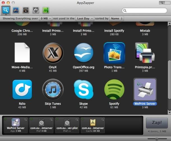This screenshot has height=141, width=171.
Task: Click the scroll down arrow
Action: coord(169,112)
